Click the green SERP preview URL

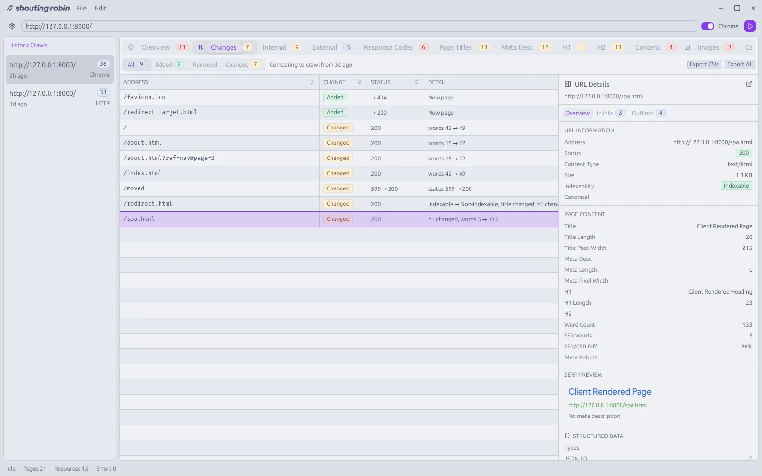[607, 405]
